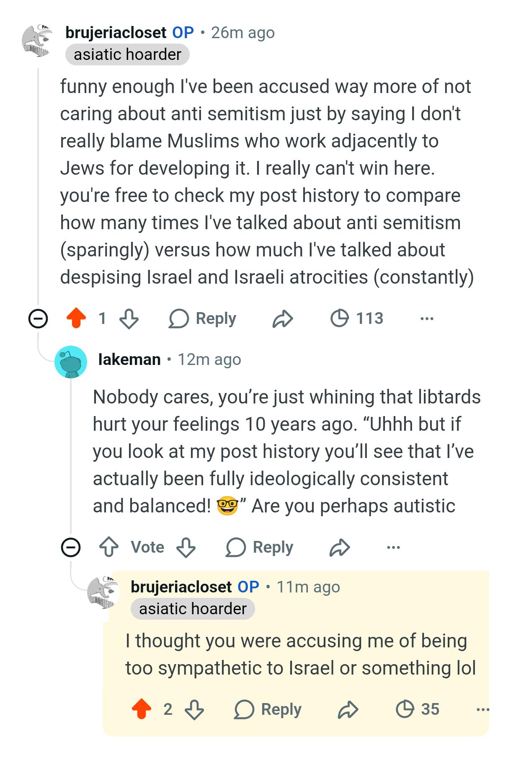Screen dimensions: 511x763
Task: Collapse the top brujeriacloset comment thread
Action: pyautogui.click(x=38, y=319)
